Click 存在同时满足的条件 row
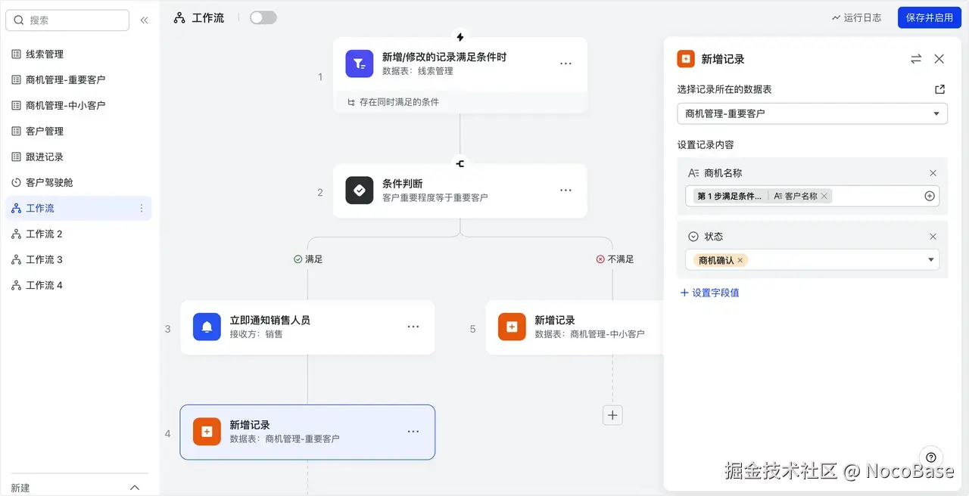The height and width of the screenshot is (496, 969). pyautogui.click(x=460, y=101)
